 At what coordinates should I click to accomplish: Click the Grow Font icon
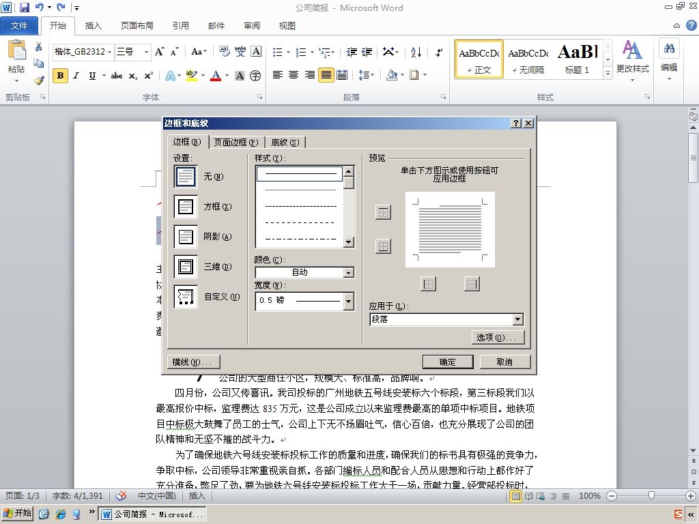(159, 52)
